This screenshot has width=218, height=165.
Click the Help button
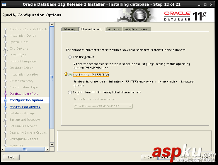pyautogui.click(x=11, y=157)
